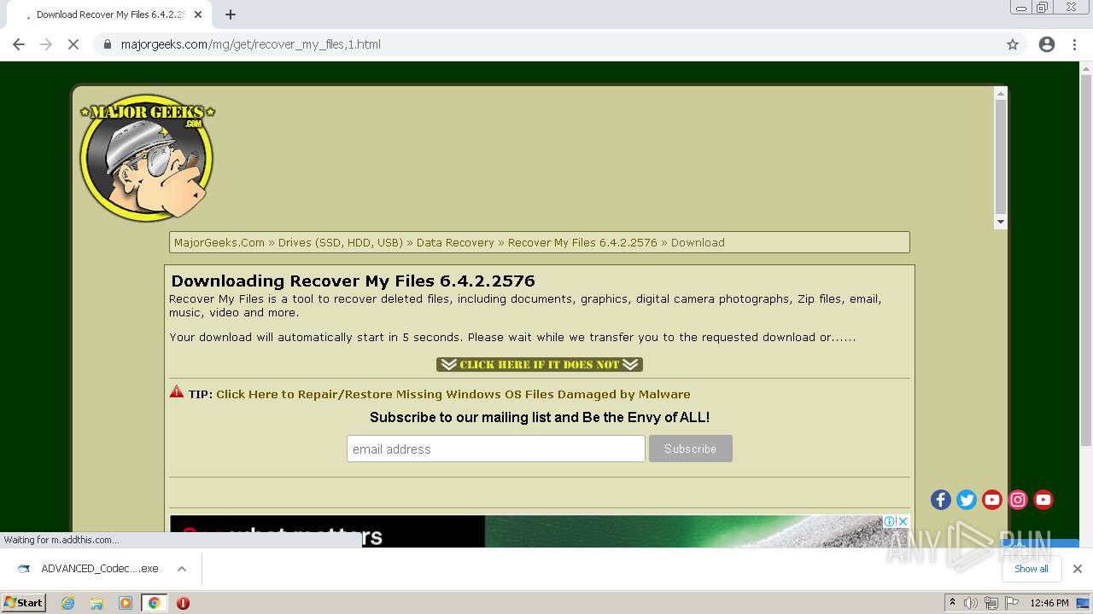Image resolution: width=1093 pixels, height=614 pixels.
Task: Click the MajorGeeks logo
Action: [147, 158]
